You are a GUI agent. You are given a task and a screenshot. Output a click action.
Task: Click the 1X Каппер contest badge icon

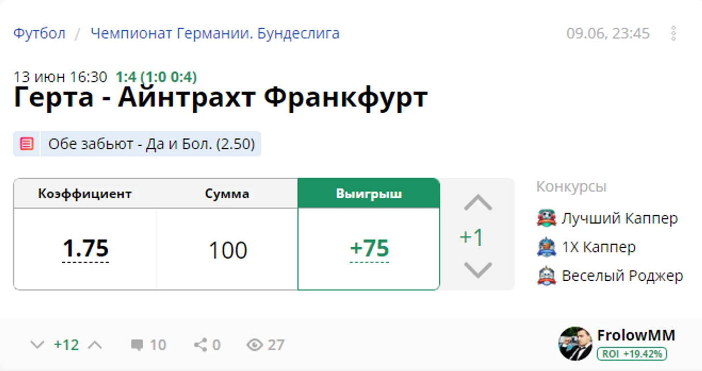546,247
